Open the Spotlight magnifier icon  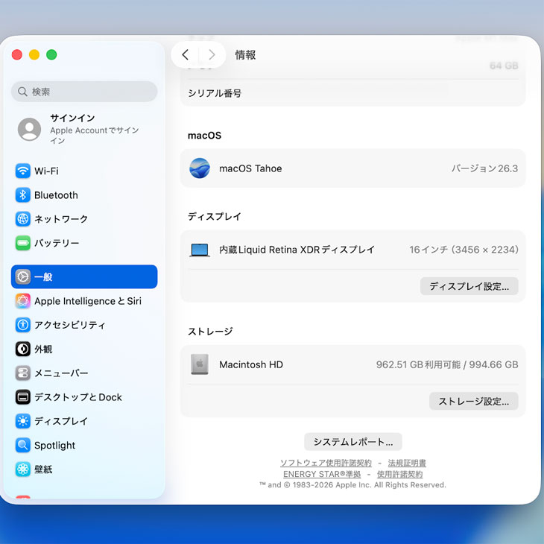(x=23, y=446)
